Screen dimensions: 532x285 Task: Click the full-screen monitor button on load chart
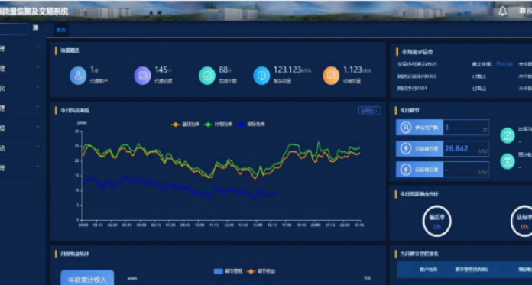click(369, 111)
